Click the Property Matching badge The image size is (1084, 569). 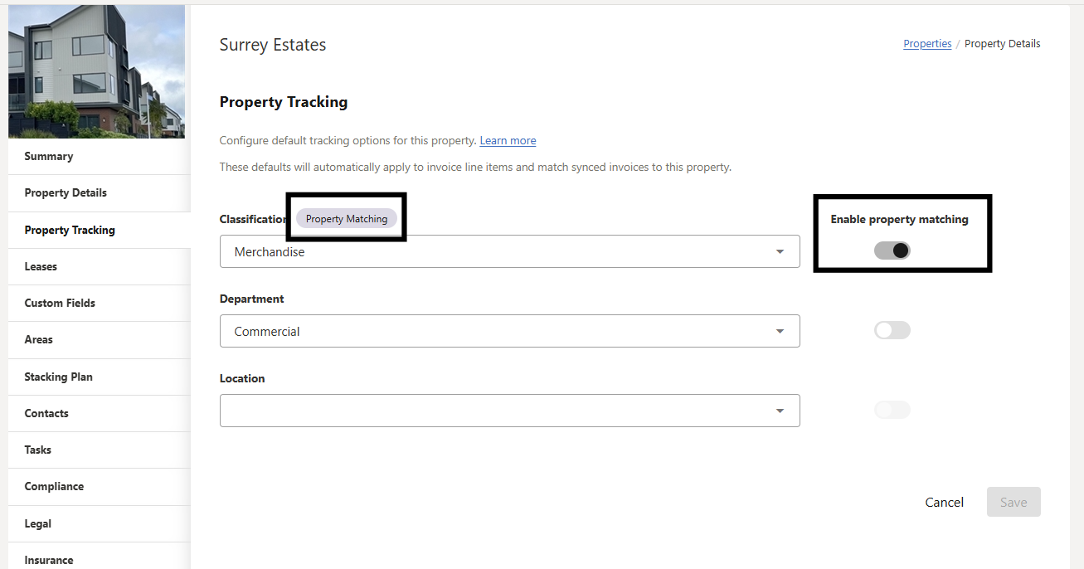pos(347,219)
